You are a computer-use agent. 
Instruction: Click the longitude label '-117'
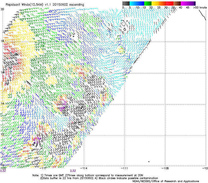pos(43,168)
